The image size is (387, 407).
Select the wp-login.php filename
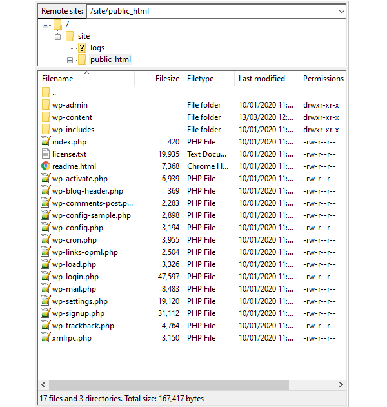point(75,277)
